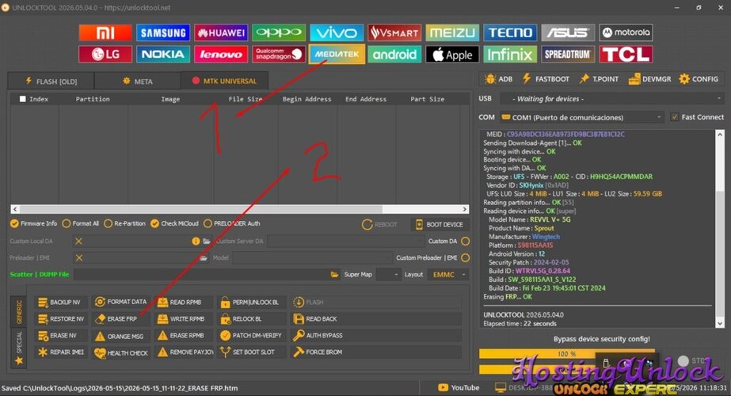This screenshot has width=731, height=396.
Task: Pick the Vivo brand tile
Action: point(337,32)
